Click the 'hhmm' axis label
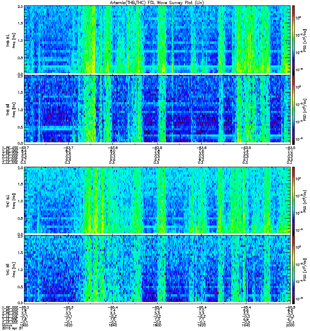The width and height of the screenshot is (310, 331). coord(7,326)
